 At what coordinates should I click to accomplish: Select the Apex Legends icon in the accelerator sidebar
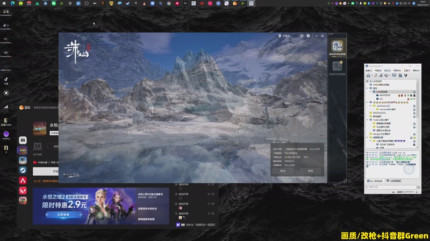tap(23, 180)
